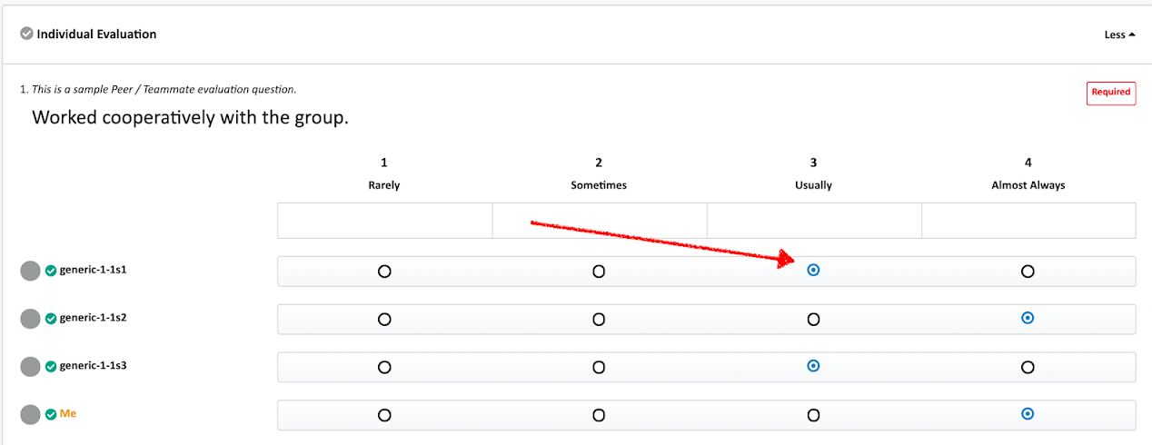
Task: Select Almost Always for generic-1-1s1
Action: click(x=1028, y=272)
